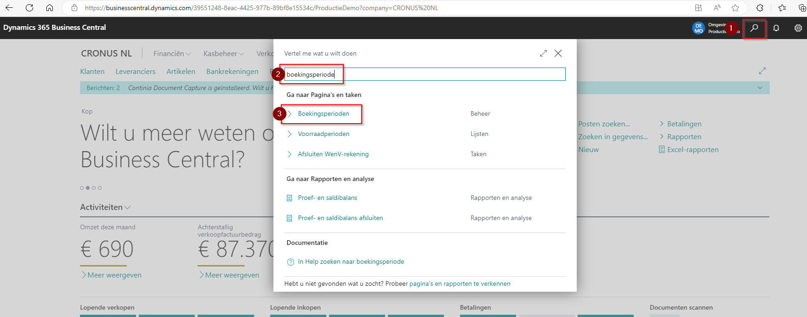
Task: Open the 'Proef- en saldibalans afsluiten' report
Action: tap(341, 218)
